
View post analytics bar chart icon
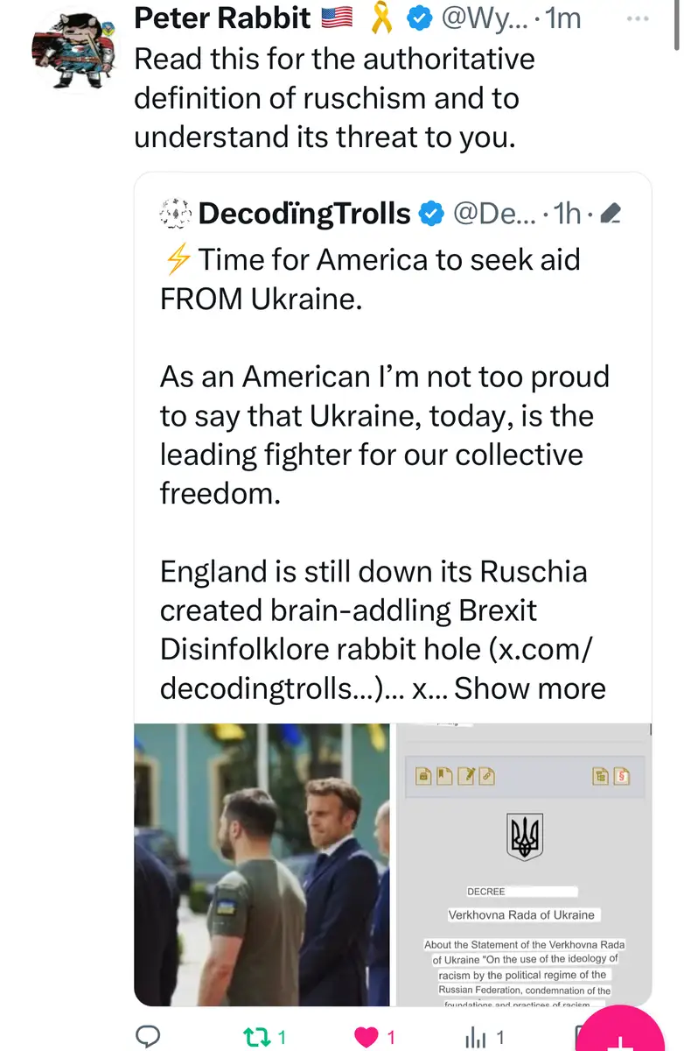click(476, 1037)
